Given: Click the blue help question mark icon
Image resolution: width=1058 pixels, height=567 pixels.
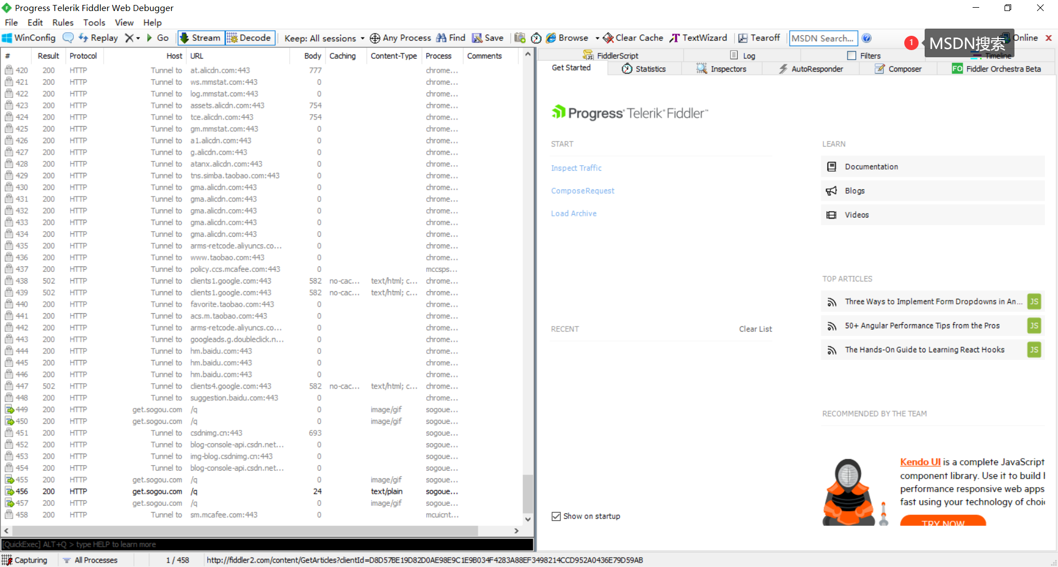Looking at the screenshot, I should click(x=867, y=38).
